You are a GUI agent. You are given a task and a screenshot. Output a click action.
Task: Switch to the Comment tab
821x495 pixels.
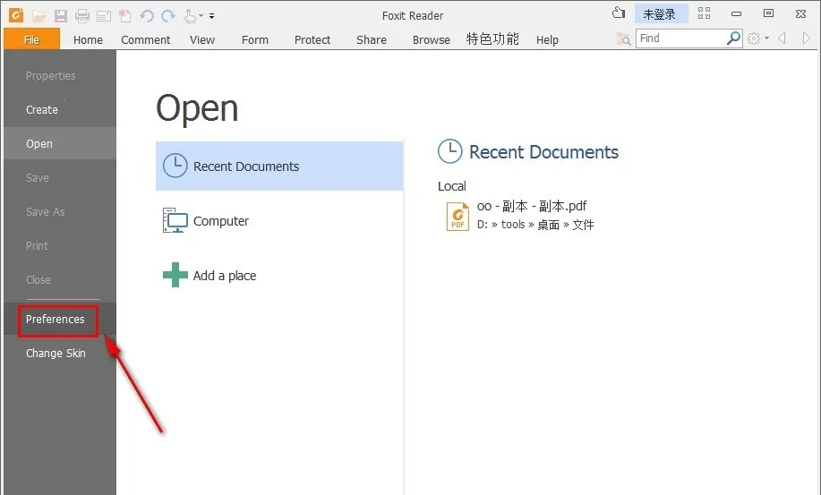coord(146,39)
